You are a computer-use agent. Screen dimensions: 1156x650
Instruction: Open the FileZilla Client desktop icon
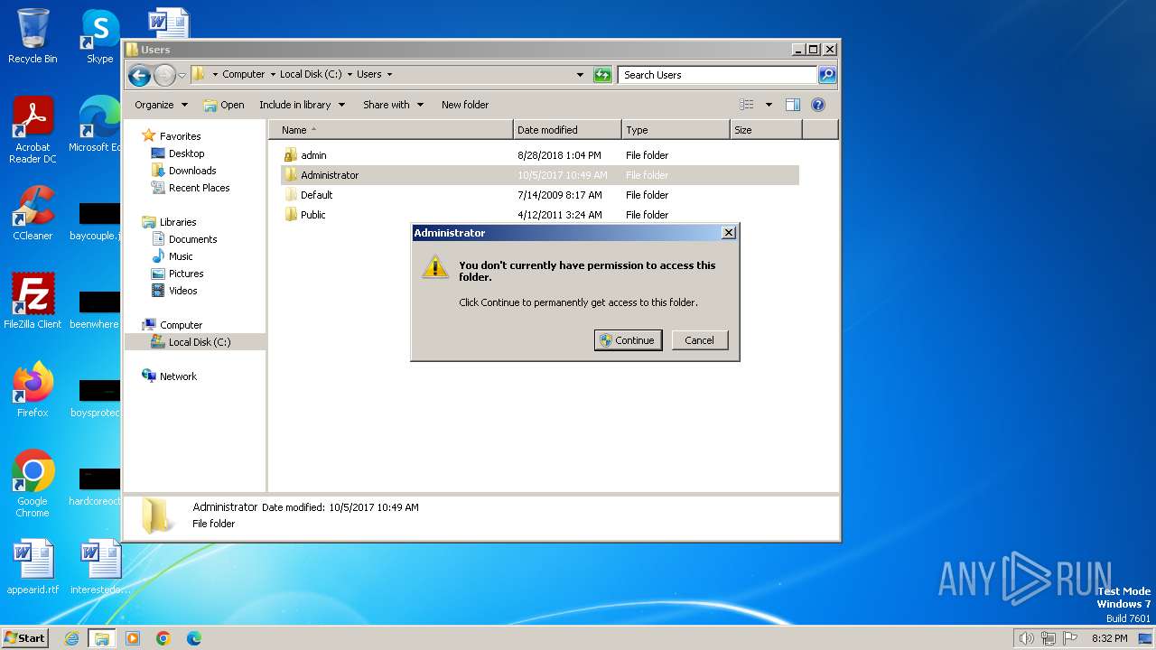point(33,302)
